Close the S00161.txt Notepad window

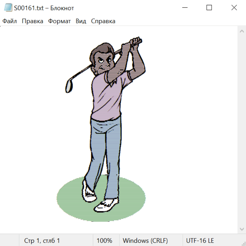point(234,8)
